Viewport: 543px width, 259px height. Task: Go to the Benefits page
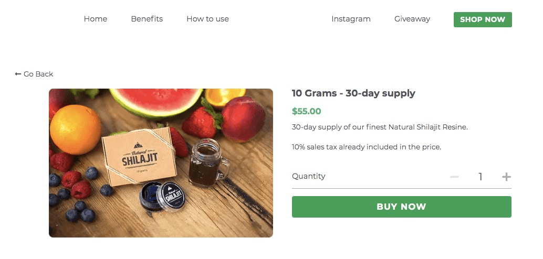(x=147, y=19)
